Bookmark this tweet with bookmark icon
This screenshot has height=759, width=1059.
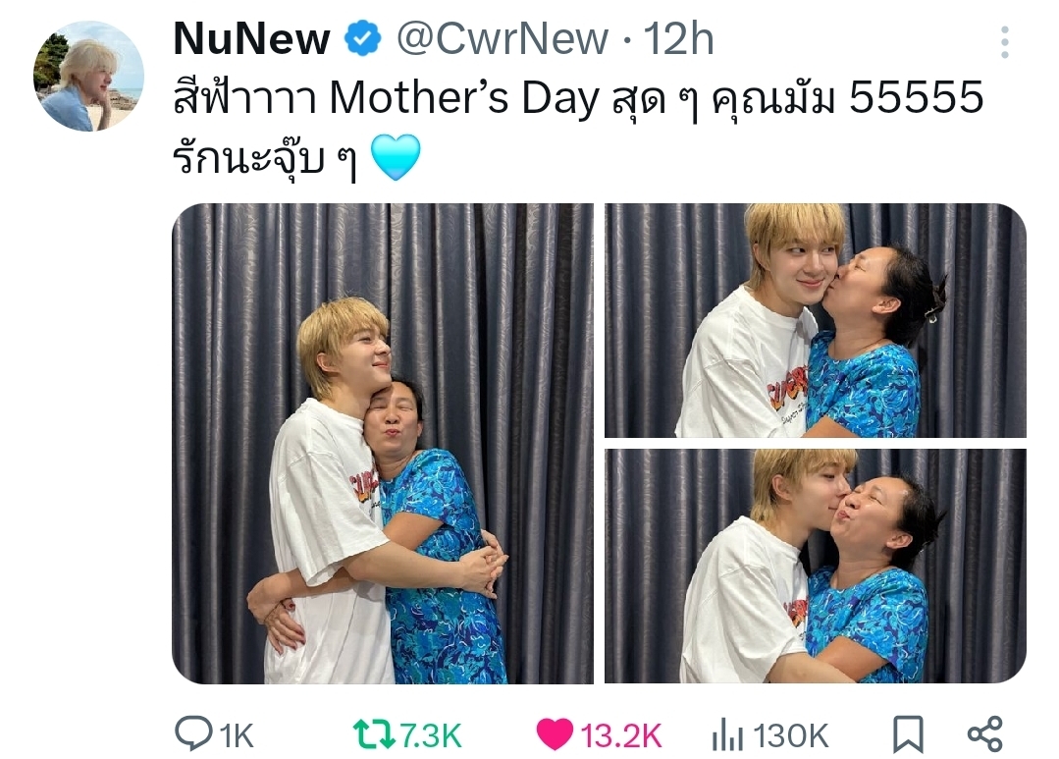[x=908, y=734]
